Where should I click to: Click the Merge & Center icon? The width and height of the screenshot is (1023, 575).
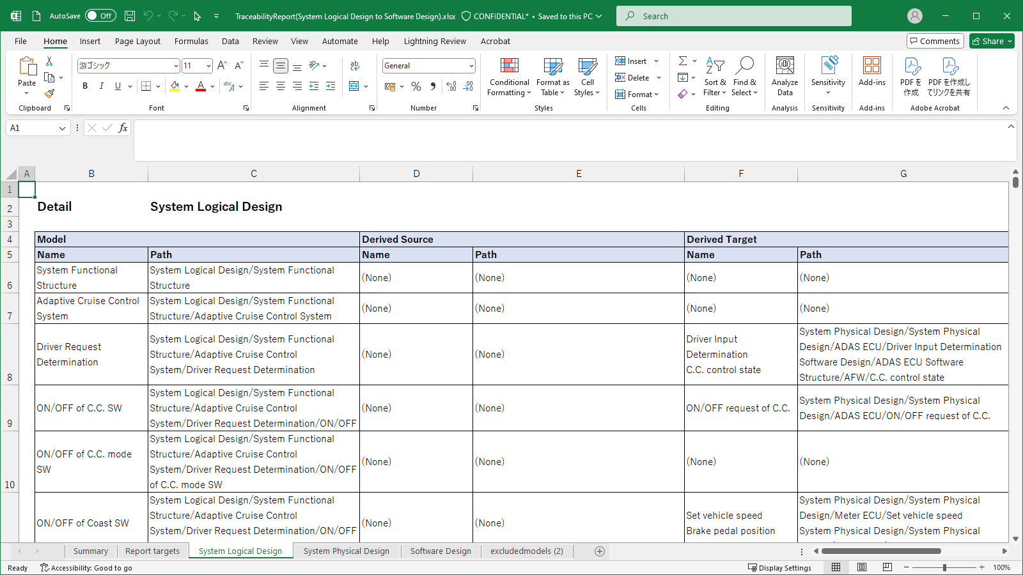[354, 86]
